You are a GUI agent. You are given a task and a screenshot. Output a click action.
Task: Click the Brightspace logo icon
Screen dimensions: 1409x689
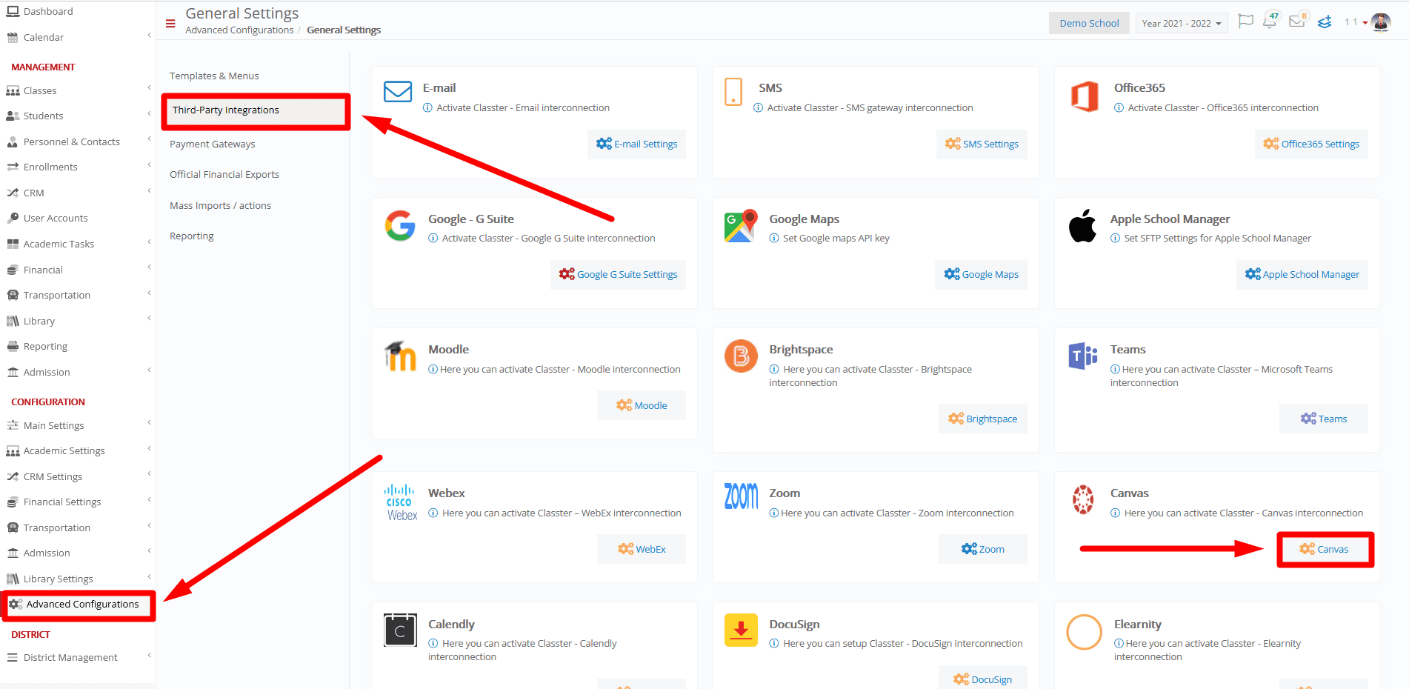click(741, 356)
